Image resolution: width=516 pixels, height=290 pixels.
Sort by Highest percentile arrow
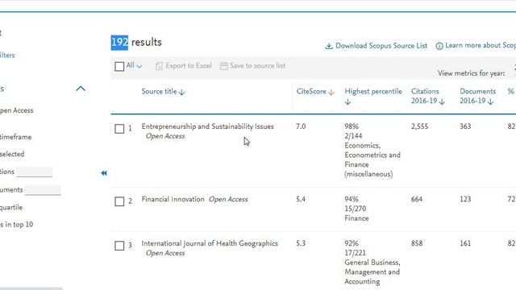click(347, 102)
